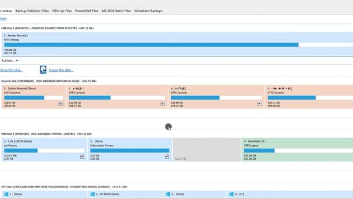Select the Downloads (H:) NTFS Logical partition
This screenshot has height=199, width=353.
point(297,150)
